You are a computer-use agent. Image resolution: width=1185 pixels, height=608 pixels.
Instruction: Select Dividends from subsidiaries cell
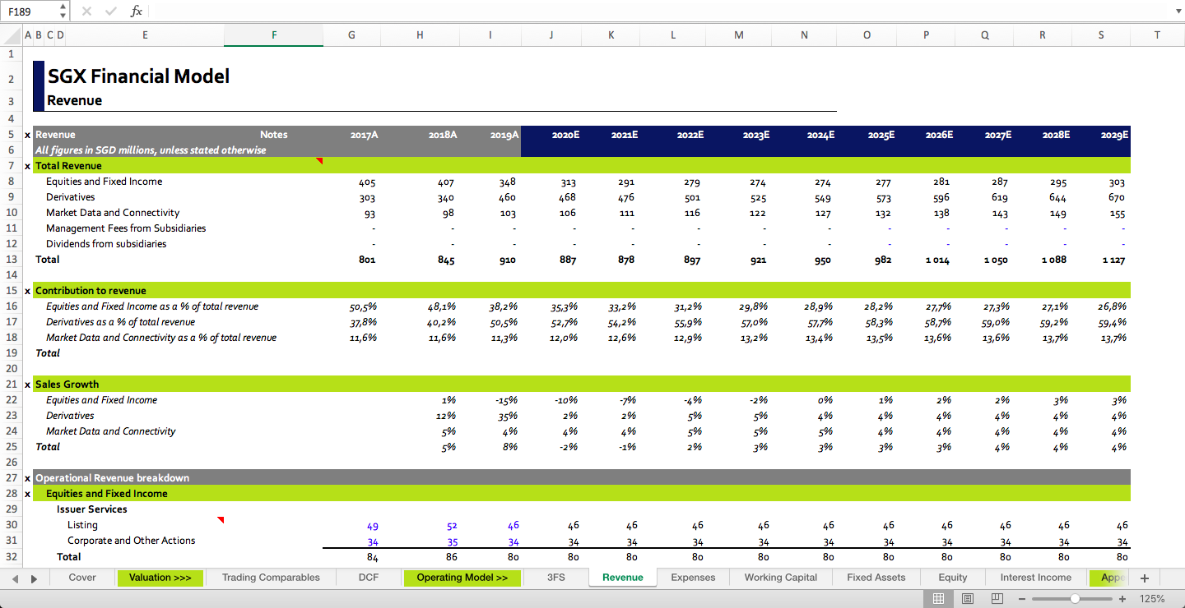[x=106, y=244]
